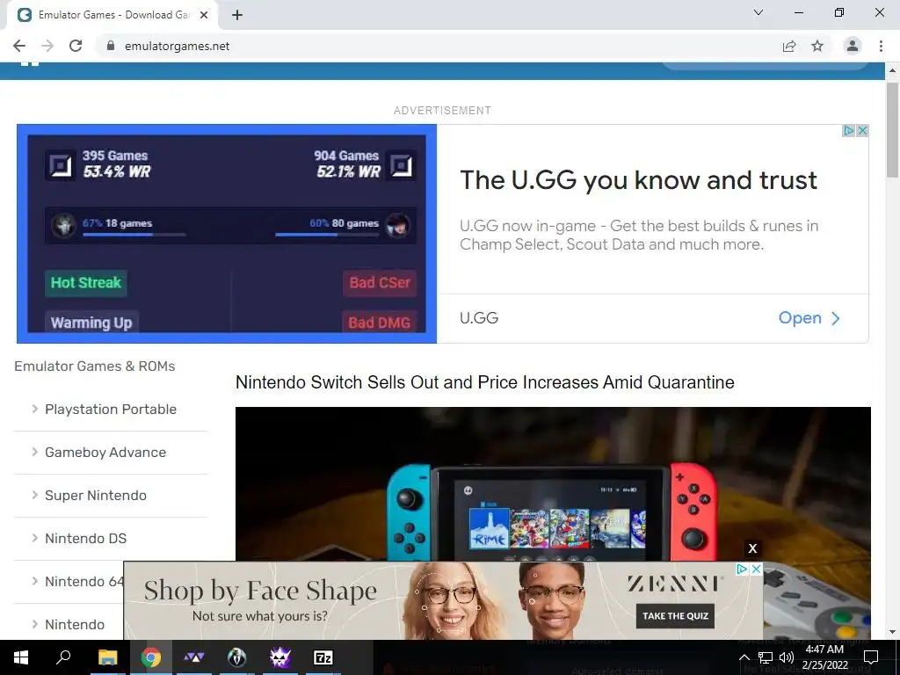This screenshot has height=675, width=900.
Task: Open the Chrome profile avatar
Action: [853, 46]
